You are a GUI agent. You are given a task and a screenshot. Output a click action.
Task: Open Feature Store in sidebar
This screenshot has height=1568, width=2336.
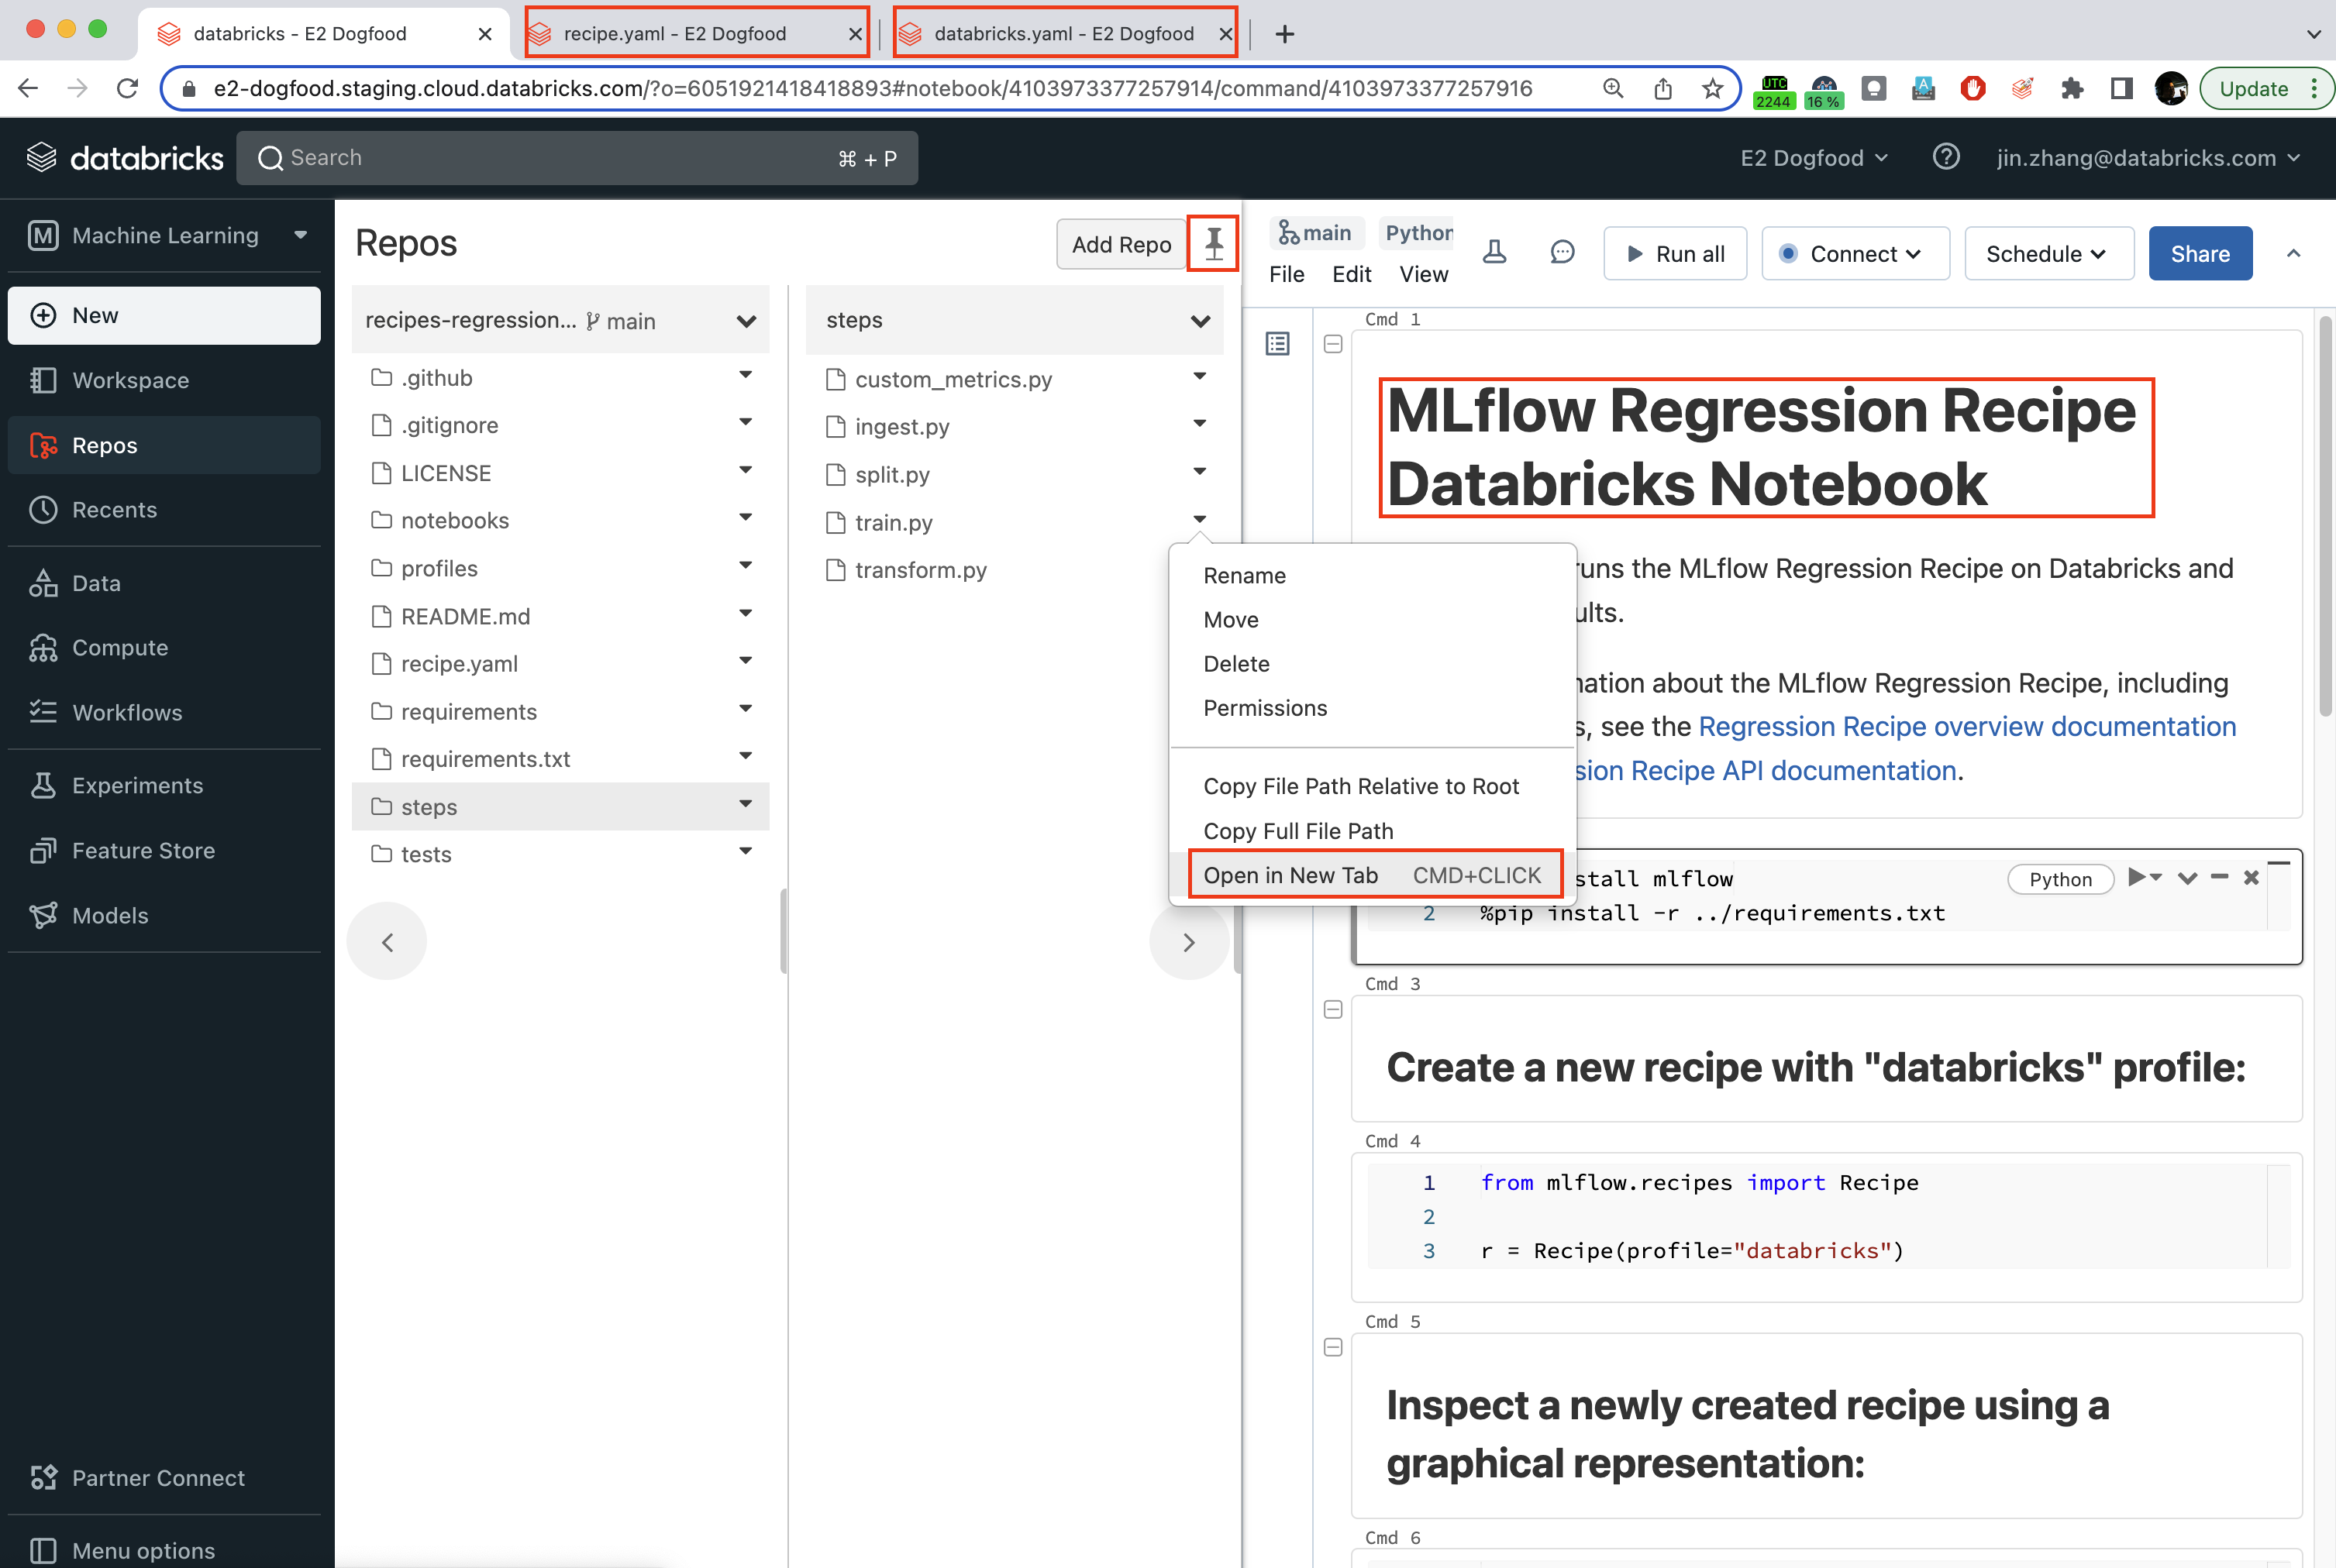[143, 850]
